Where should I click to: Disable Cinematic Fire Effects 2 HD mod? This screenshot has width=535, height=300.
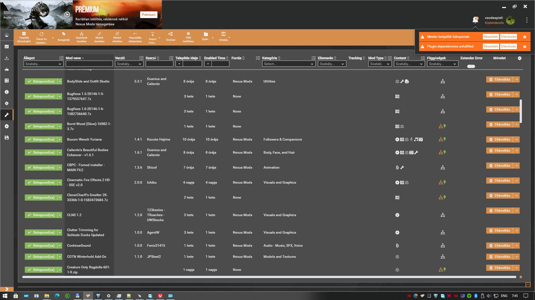click(x=41, y=182)
